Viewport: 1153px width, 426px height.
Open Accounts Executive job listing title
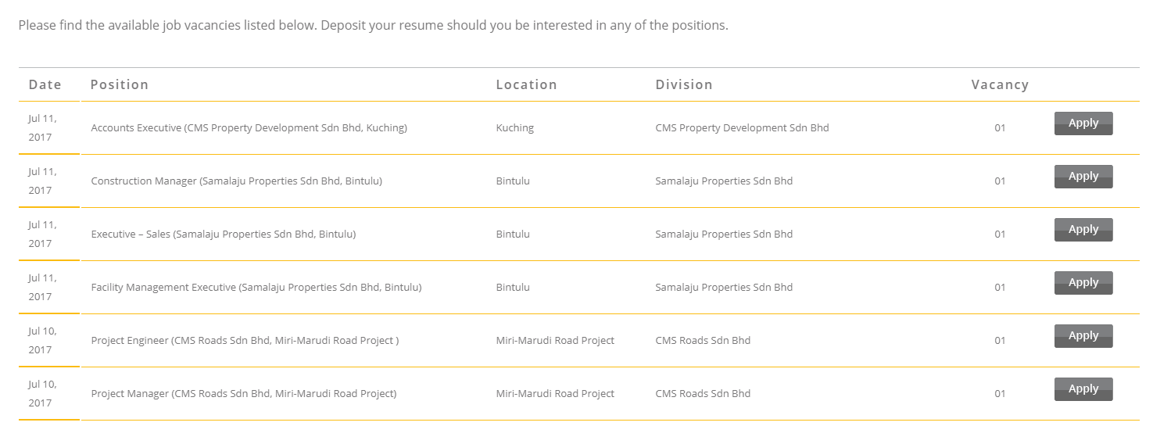point(249,128)
